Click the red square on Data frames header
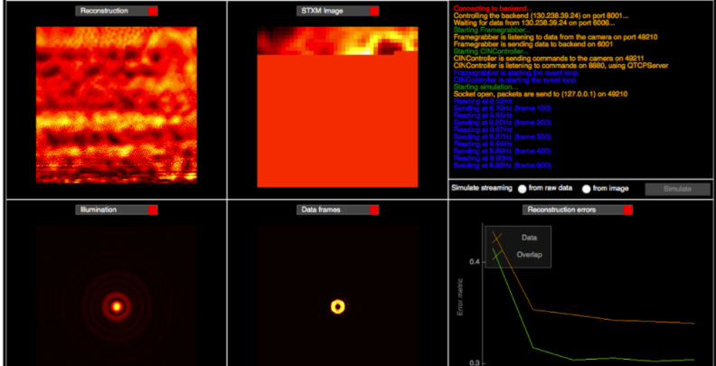Screen dimensions: 716x366 [x=374, y=210]
